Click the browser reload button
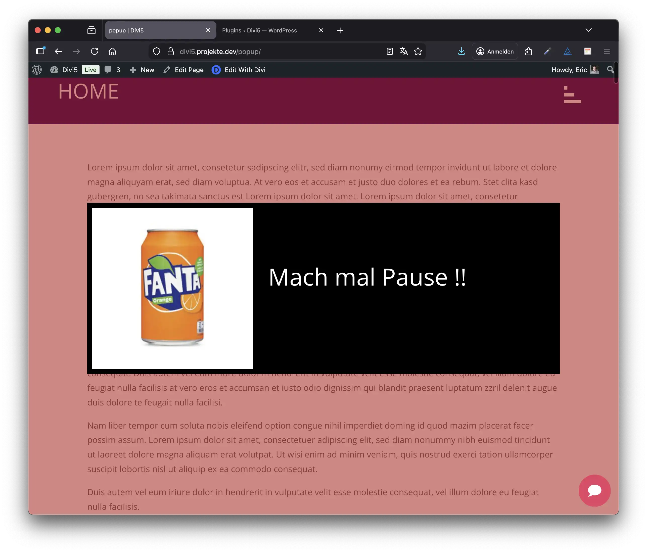 94,52
